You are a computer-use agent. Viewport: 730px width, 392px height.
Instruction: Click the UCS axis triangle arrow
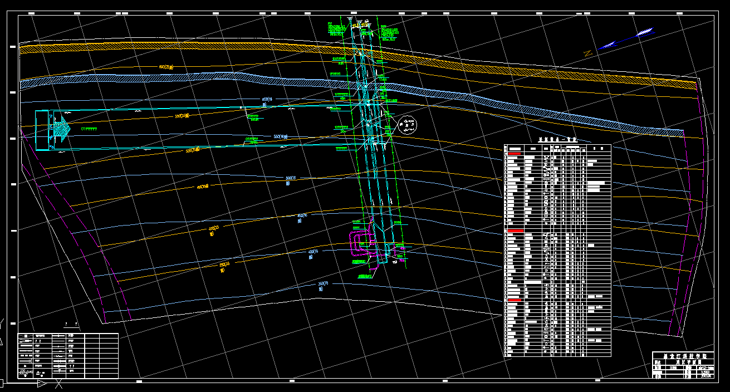41,384
